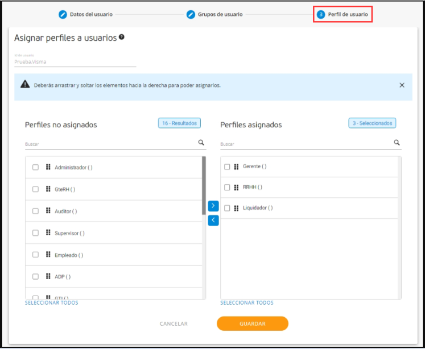Viewport: 425px width, 349px height.
Task: Check the Empleado checkbox
Action: [35, 255]
